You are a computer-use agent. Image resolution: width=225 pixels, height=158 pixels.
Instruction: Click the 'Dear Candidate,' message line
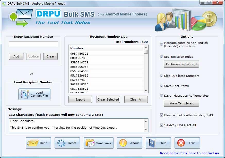tap(22, 121)
